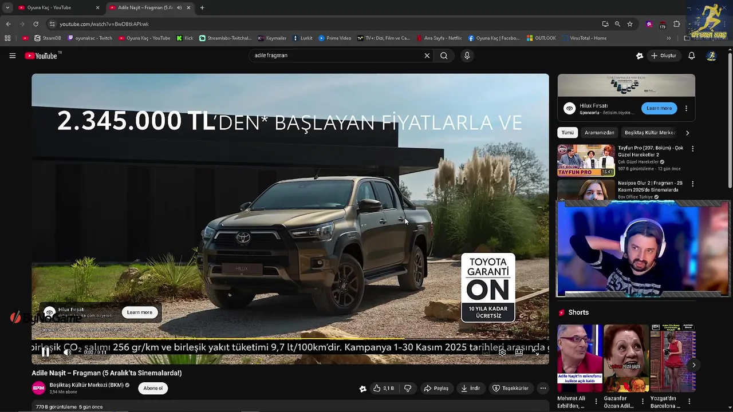733x412 pixels.
Task: Open Hilux Fırsatı ad options menu
Action: [686, 108]
